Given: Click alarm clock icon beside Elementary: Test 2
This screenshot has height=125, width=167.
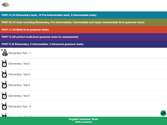Looking at the screenshot, I should tap(4, 63).
